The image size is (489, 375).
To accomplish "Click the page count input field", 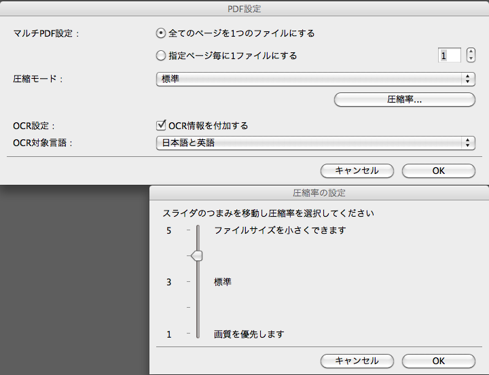I will click(450, 56).
